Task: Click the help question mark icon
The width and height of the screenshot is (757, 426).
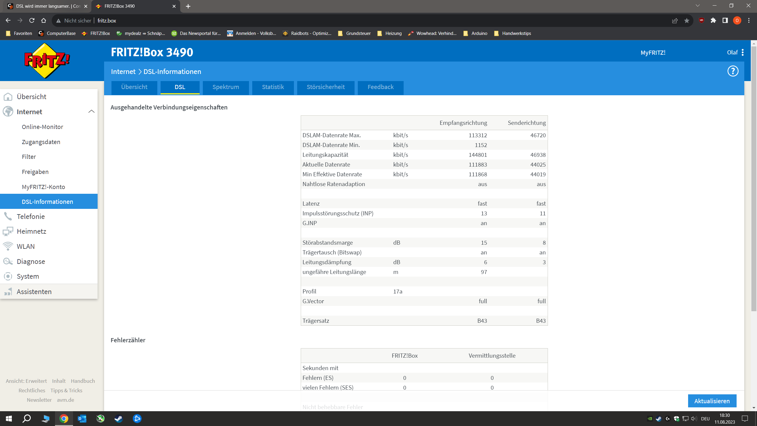Action: pos(733,71)
